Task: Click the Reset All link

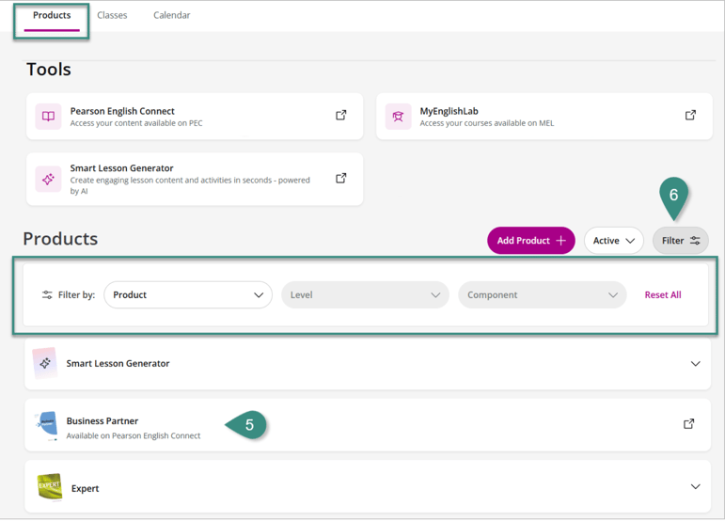Action: coord(662,295)
